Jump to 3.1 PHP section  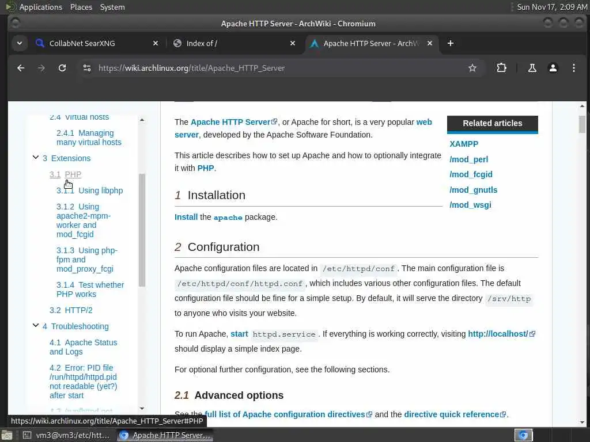[x=66, y=174]
